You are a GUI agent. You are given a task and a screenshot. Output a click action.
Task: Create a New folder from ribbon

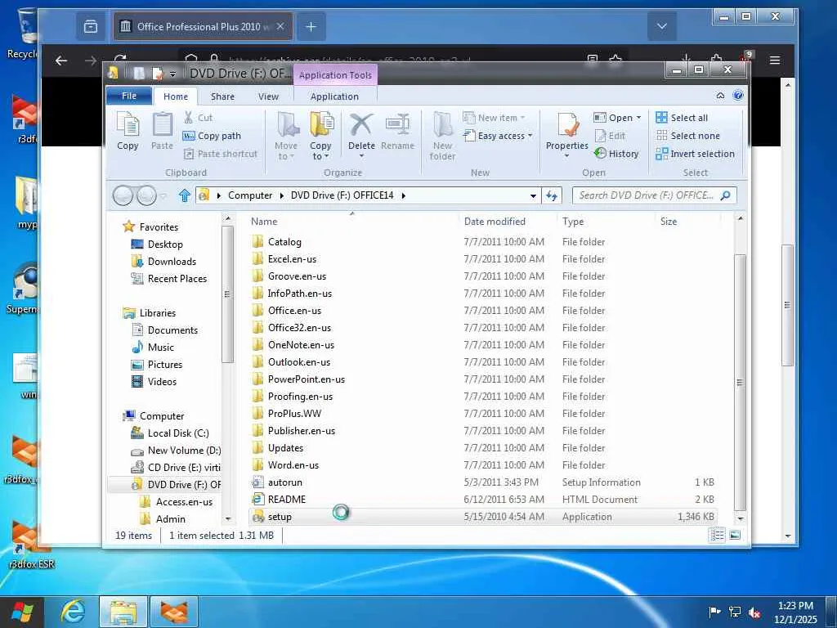coord(442,136)
